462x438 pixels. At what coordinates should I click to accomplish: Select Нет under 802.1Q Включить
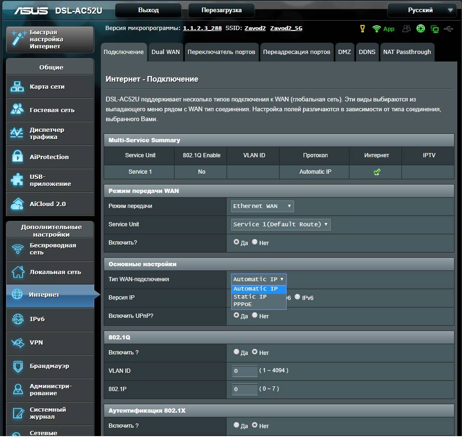[x=255, y=352]
